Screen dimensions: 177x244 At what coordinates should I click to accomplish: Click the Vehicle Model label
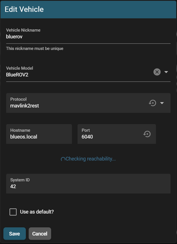pos(20,68)
